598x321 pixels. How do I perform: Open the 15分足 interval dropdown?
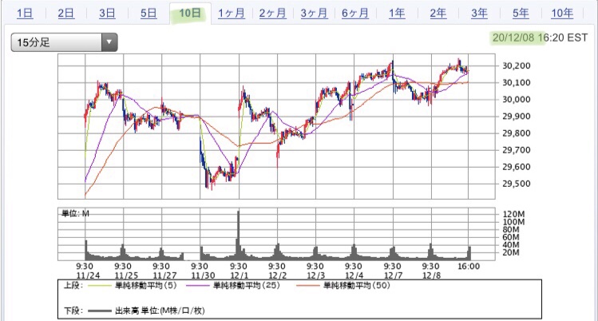click(64, 42)
